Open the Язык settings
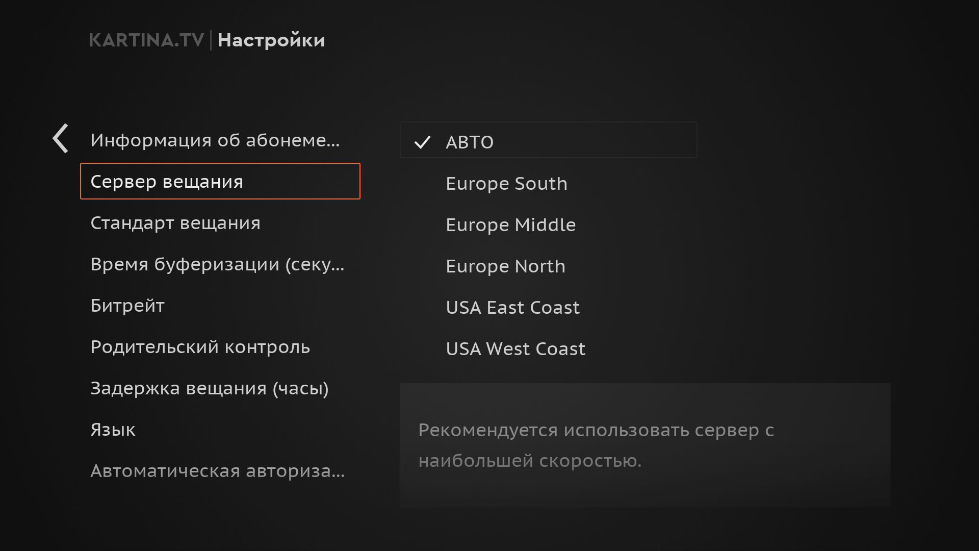The image size is (979, 551). tap(113, 430)
